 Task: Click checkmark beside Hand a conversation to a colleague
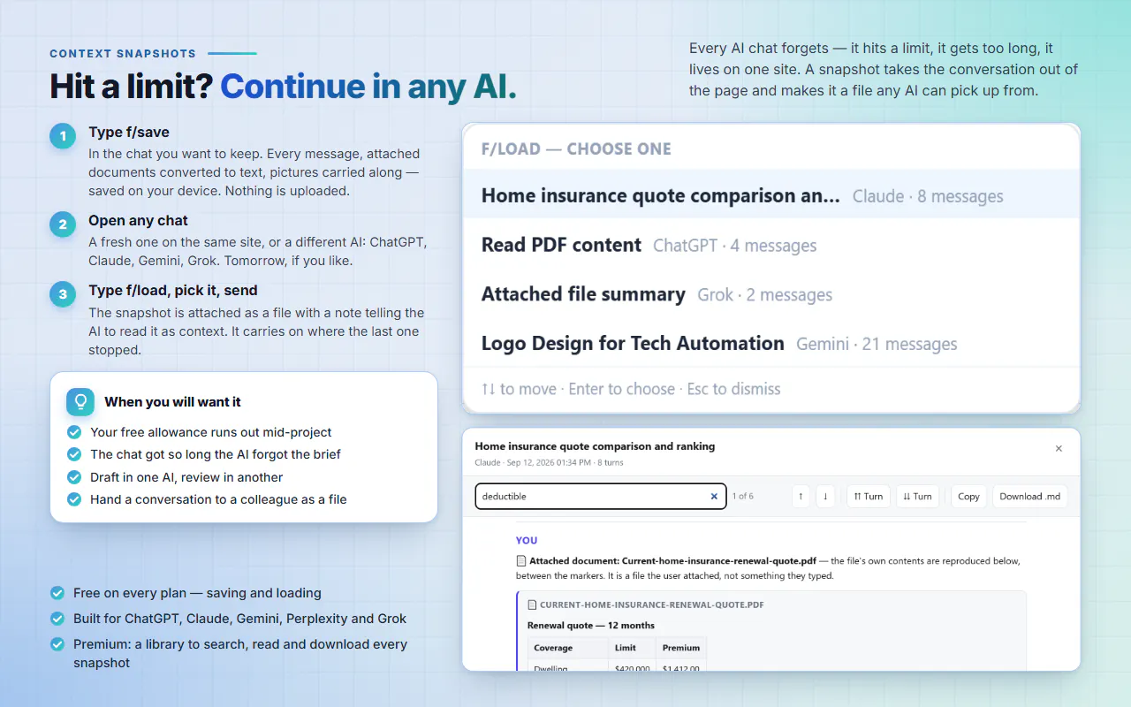point(74,499)
